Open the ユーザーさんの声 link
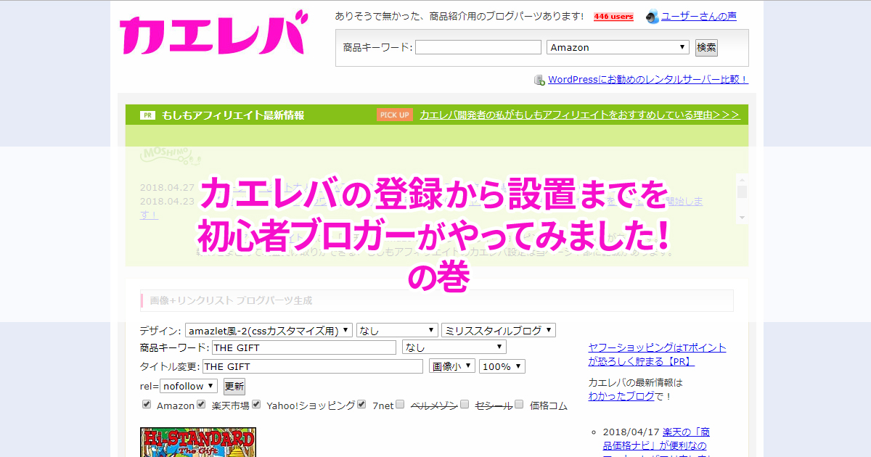 click(698, 16)
